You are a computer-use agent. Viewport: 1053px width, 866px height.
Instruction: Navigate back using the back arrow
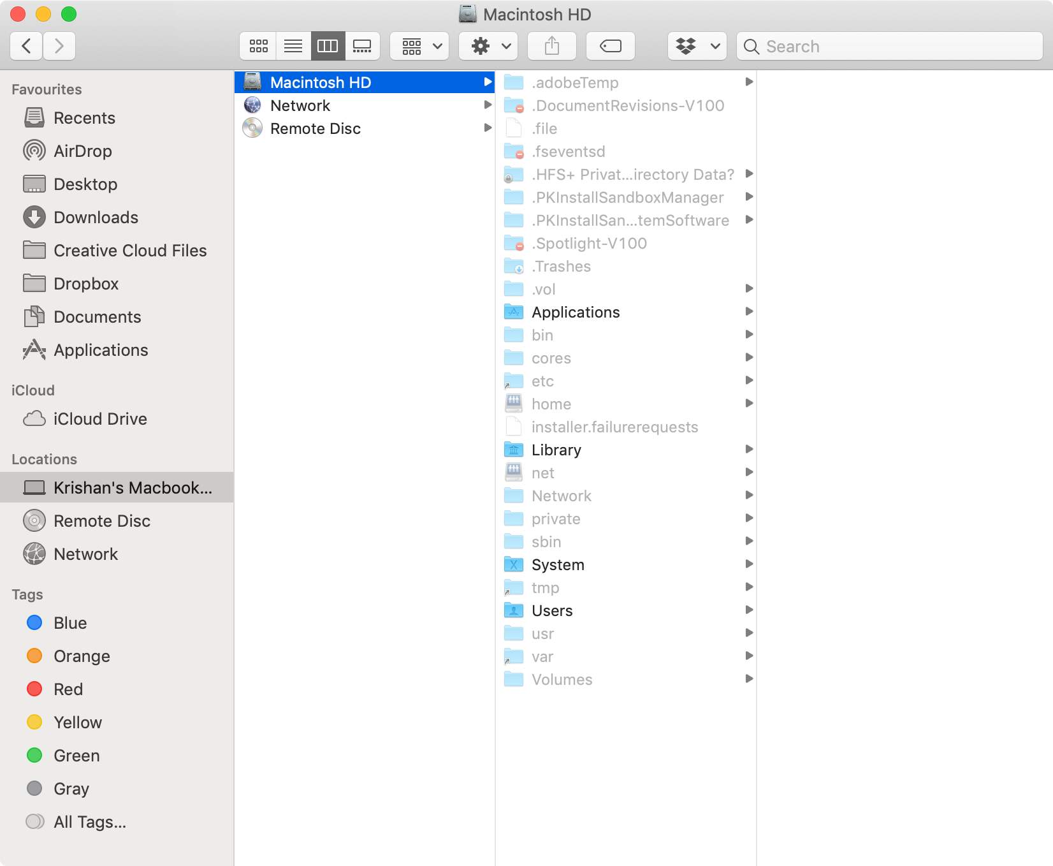click(x=25, y=46)
